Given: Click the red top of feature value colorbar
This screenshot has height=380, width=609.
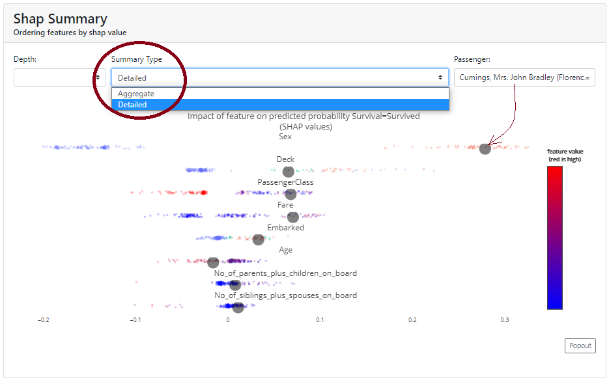Looking at the screenshot, I should [x=554, y=170].
